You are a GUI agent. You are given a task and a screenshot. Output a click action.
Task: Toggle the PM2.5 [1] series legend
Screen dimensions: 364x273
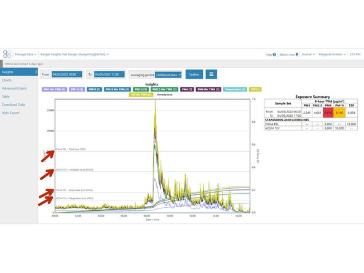141,89
